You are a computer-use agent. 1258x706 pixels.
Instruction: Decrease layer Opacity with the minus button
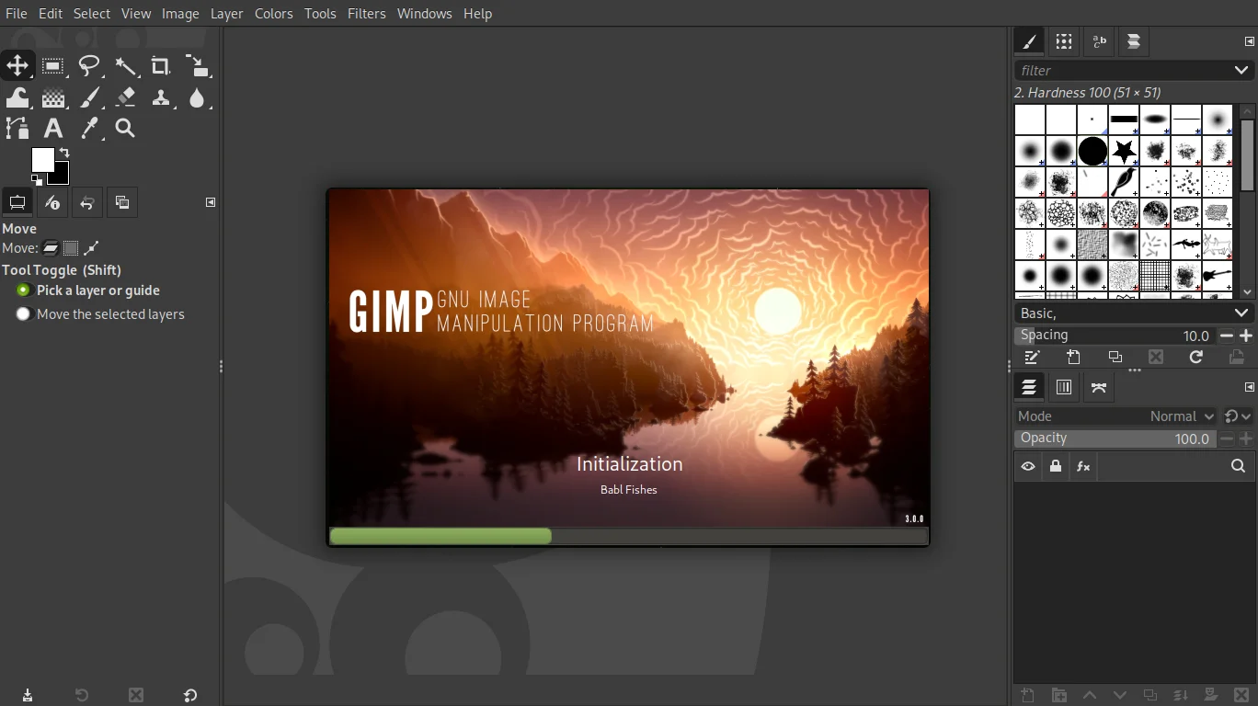point(1227,438)
